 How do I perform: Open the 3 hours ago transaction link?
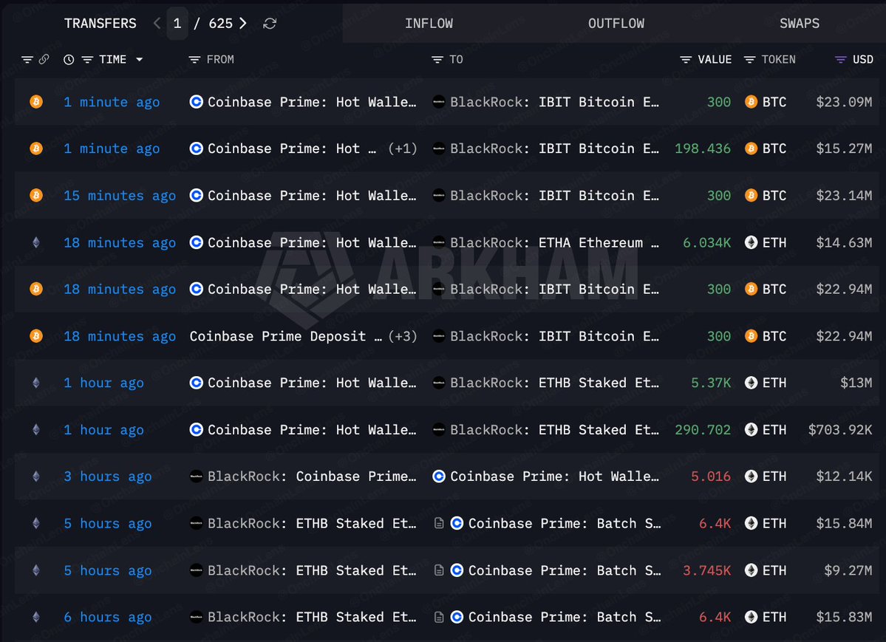point(108,477)
